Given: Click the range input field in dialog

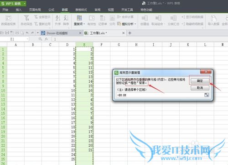Looking at the screenshot, I should [x=160, y=95].
